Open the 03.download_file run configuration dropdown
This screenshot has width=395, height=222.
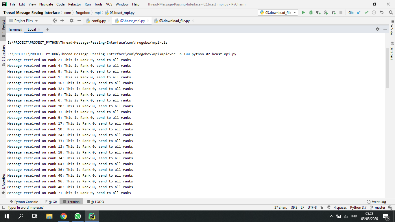point(278,12)
